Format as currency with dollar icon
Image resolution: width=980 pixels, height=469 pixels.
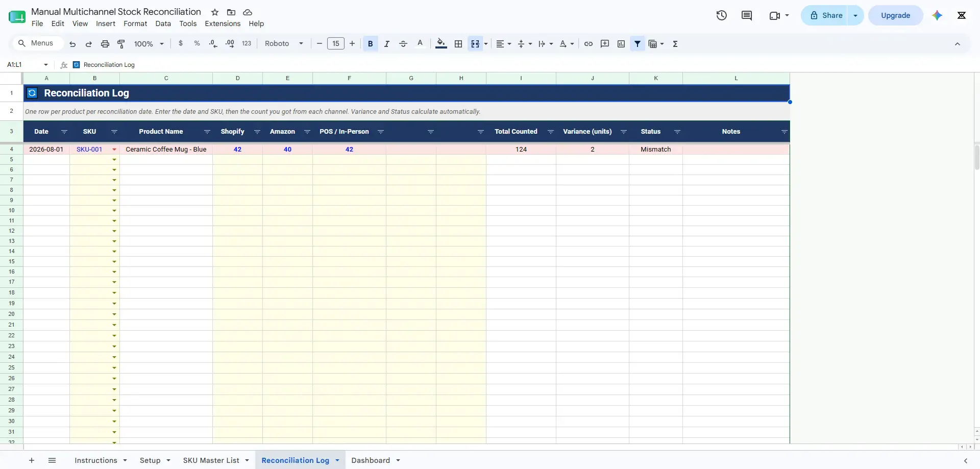pos(181,44)
